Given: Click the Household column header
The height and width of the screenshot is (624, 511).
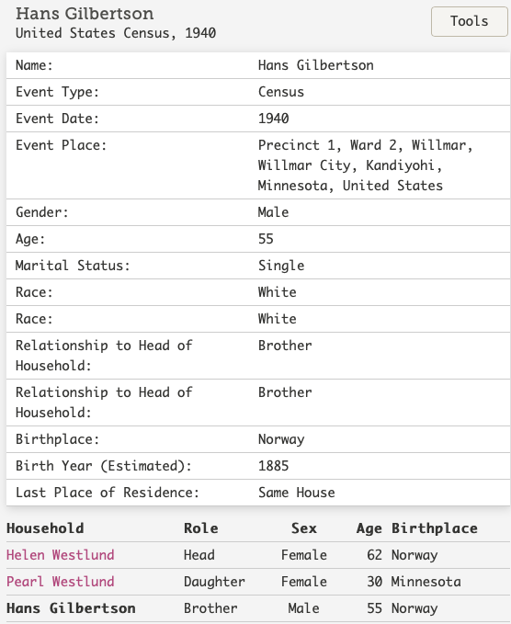Looking at the screenshot, I should 45,528.
